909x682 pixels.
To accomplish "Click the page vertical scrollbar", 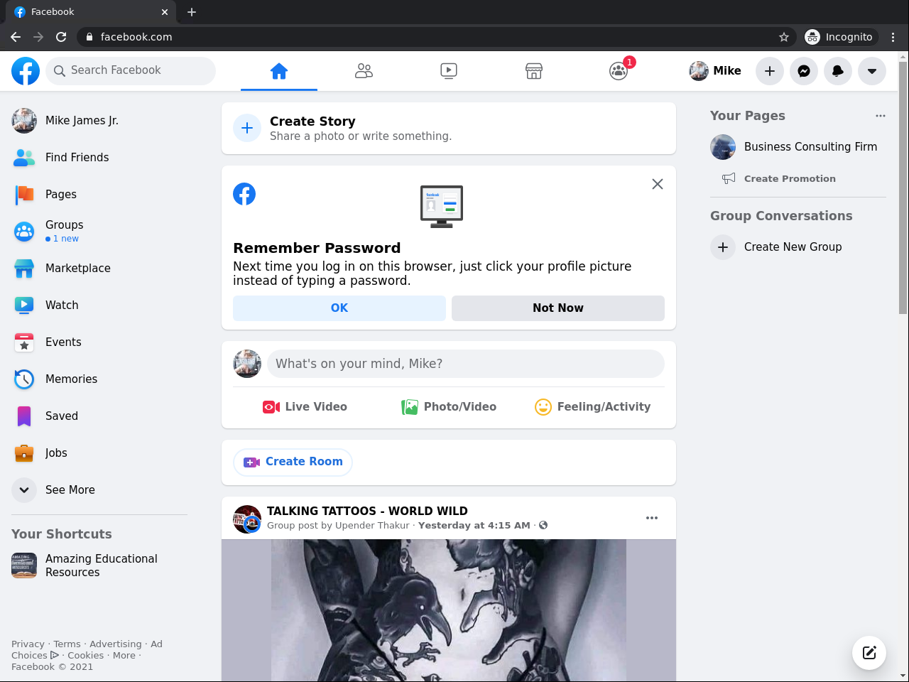I will (903, 188).
